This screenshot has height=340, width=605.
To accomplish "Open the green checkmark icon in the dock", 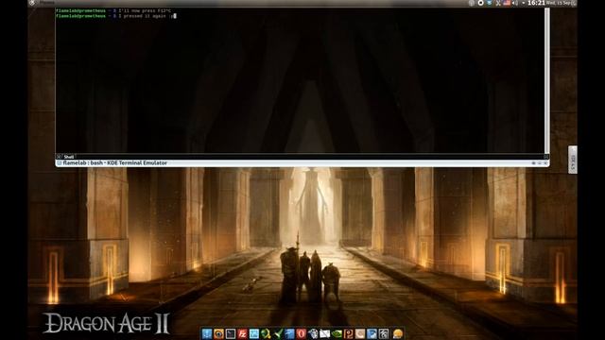I will 278,333.
